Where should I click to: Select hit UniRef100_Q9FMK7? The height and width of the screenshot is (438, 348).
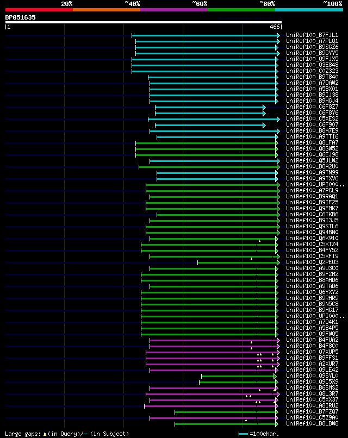[312, 208]
